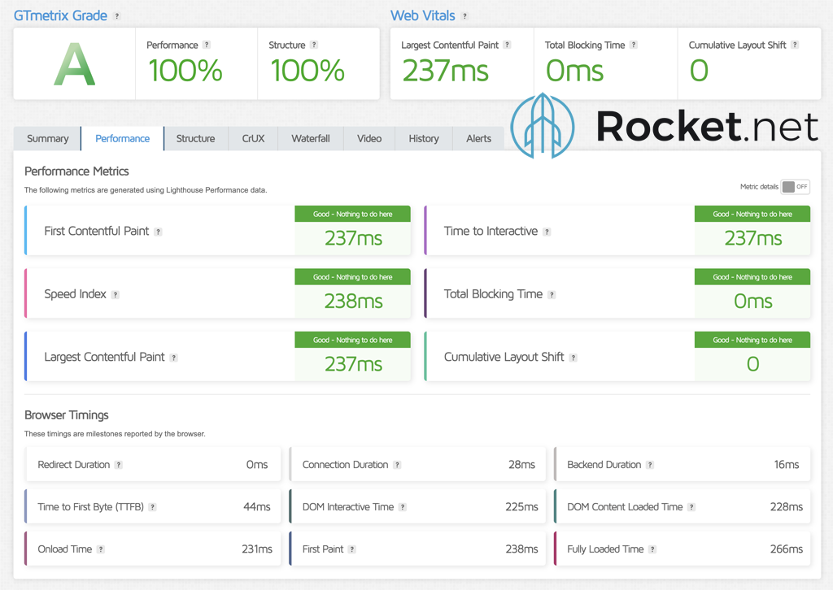
Task: Click the large A grade letter
Action: click(74, 64)
